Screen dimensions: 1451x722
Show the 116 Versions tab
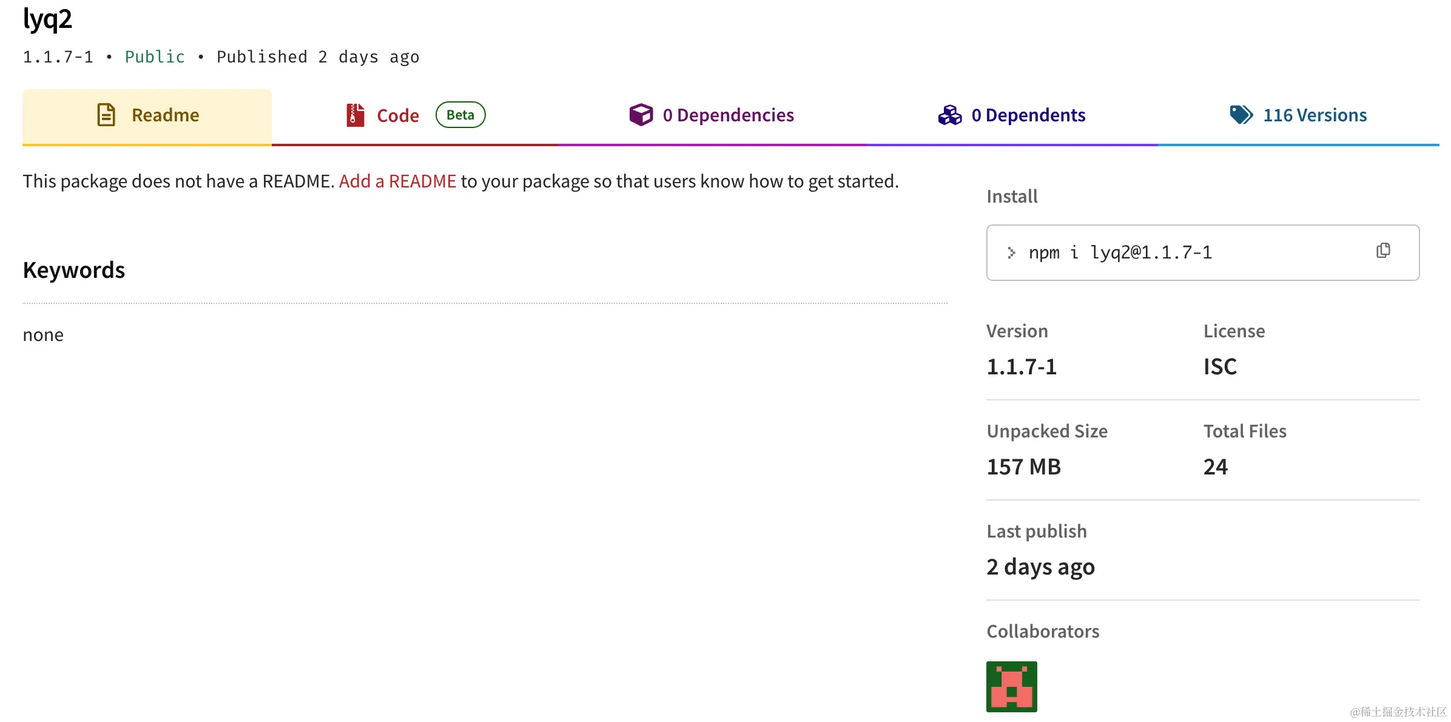coord(1315,115)
